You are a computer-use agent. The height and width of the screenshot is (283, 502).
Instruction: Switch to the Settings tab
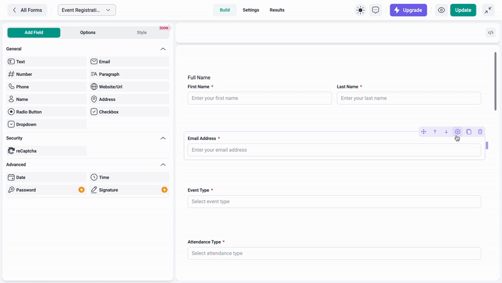250,10
